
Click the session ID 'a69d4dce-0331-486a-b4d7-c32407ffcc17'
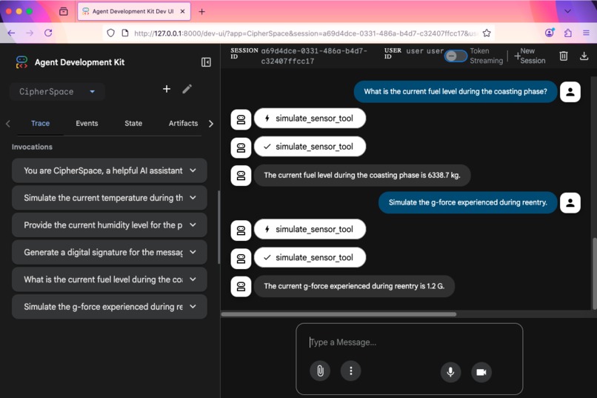click(314, 56)
